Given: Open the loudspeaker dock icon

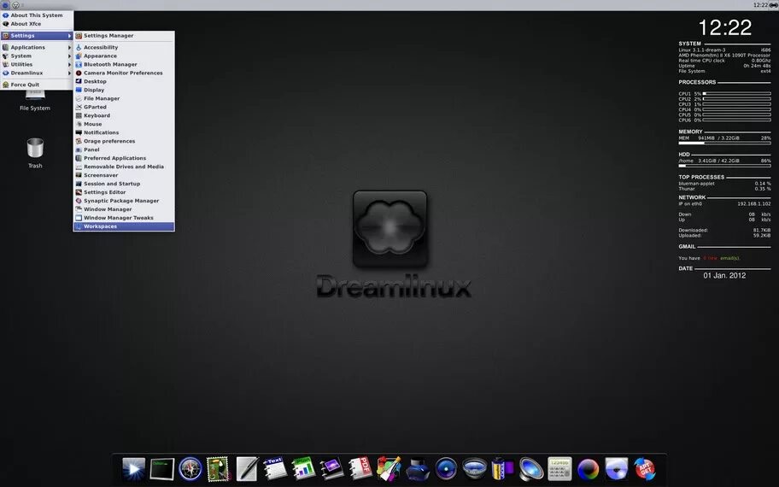Looking at the screenshot, I should [x=531, y=468].
